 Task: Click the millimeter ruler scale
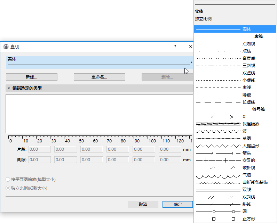[100, 139]
